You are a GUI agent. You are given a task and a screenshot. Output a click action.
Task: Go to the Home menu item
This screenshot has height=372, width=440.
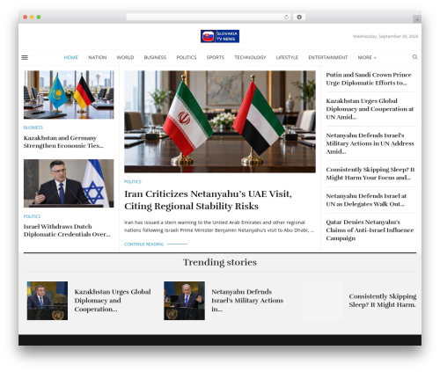tap(71, 57)
